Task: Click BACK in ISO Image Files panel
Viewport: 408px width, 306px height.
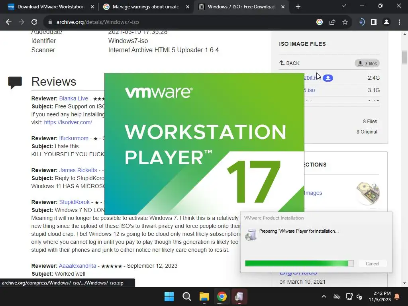Action: (x=289, y=63)
